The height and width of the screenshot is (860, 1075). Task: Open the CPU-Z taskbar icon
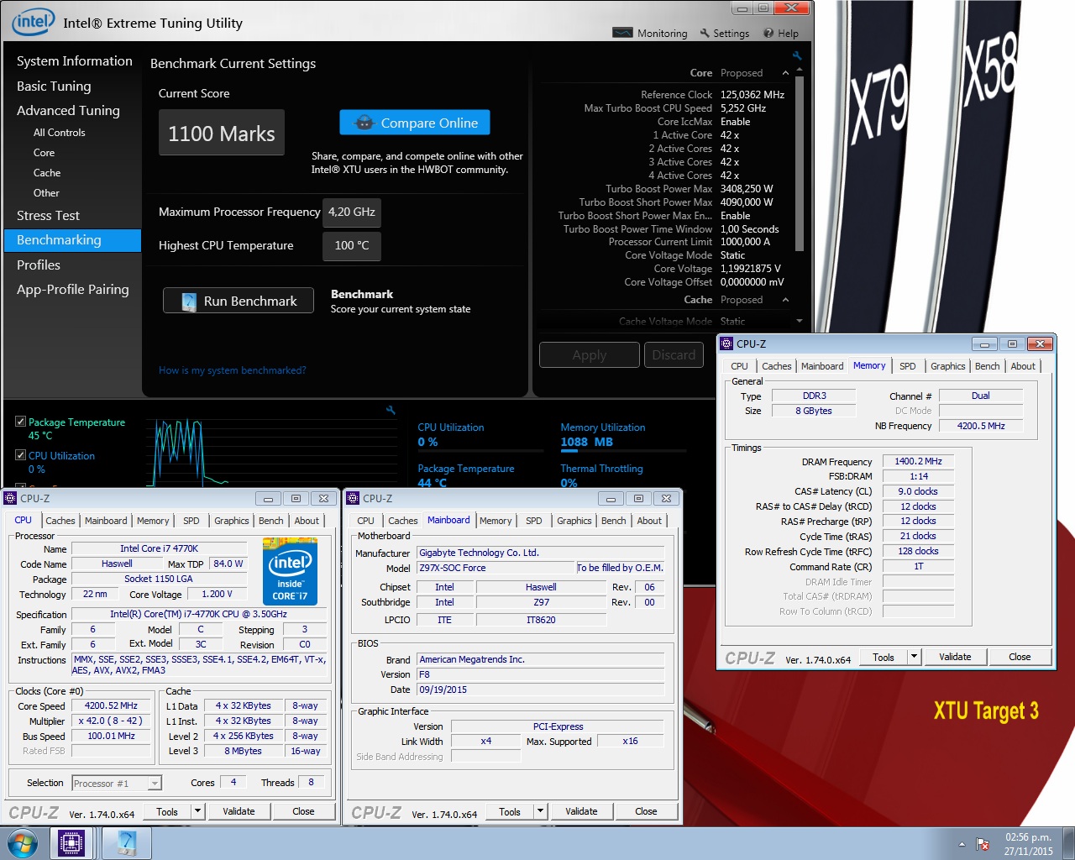pos(71,842)
